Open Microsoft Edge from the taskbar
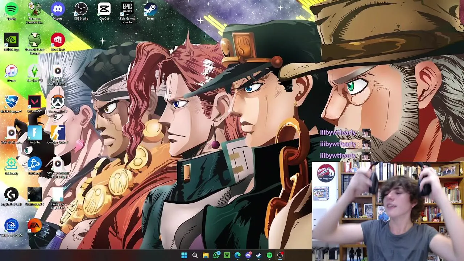Image resolution: width=464 pixels, height=261 pixels. click(237, 256)
